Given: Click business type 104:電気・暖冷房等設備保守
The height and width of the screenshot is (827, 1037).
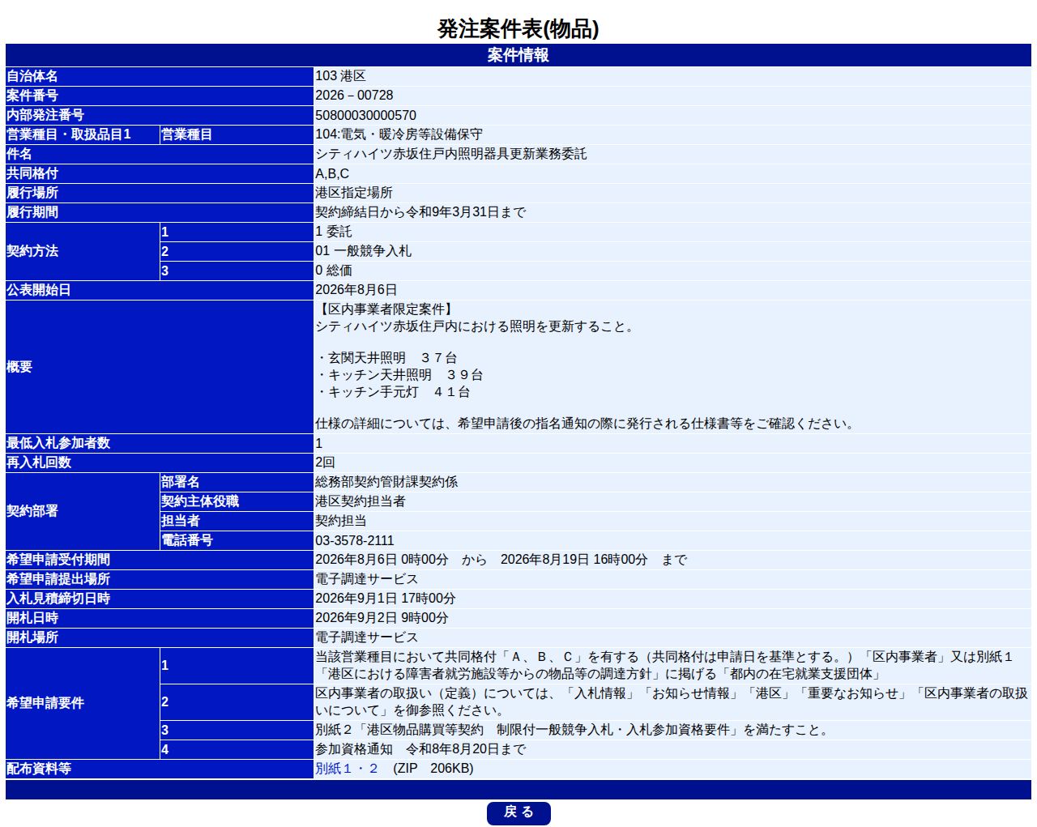Looking at the screenshot, I should coord(399,134).
